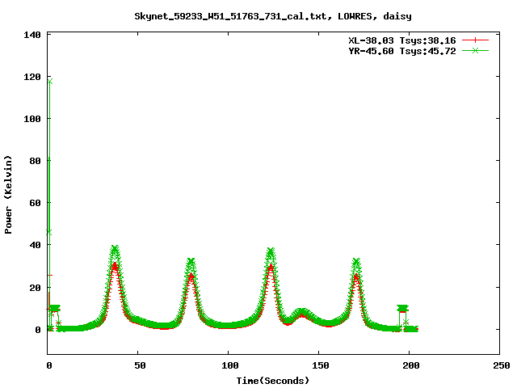
Task: Click the first green peak near 37 seconds
Action: point(115,248)
